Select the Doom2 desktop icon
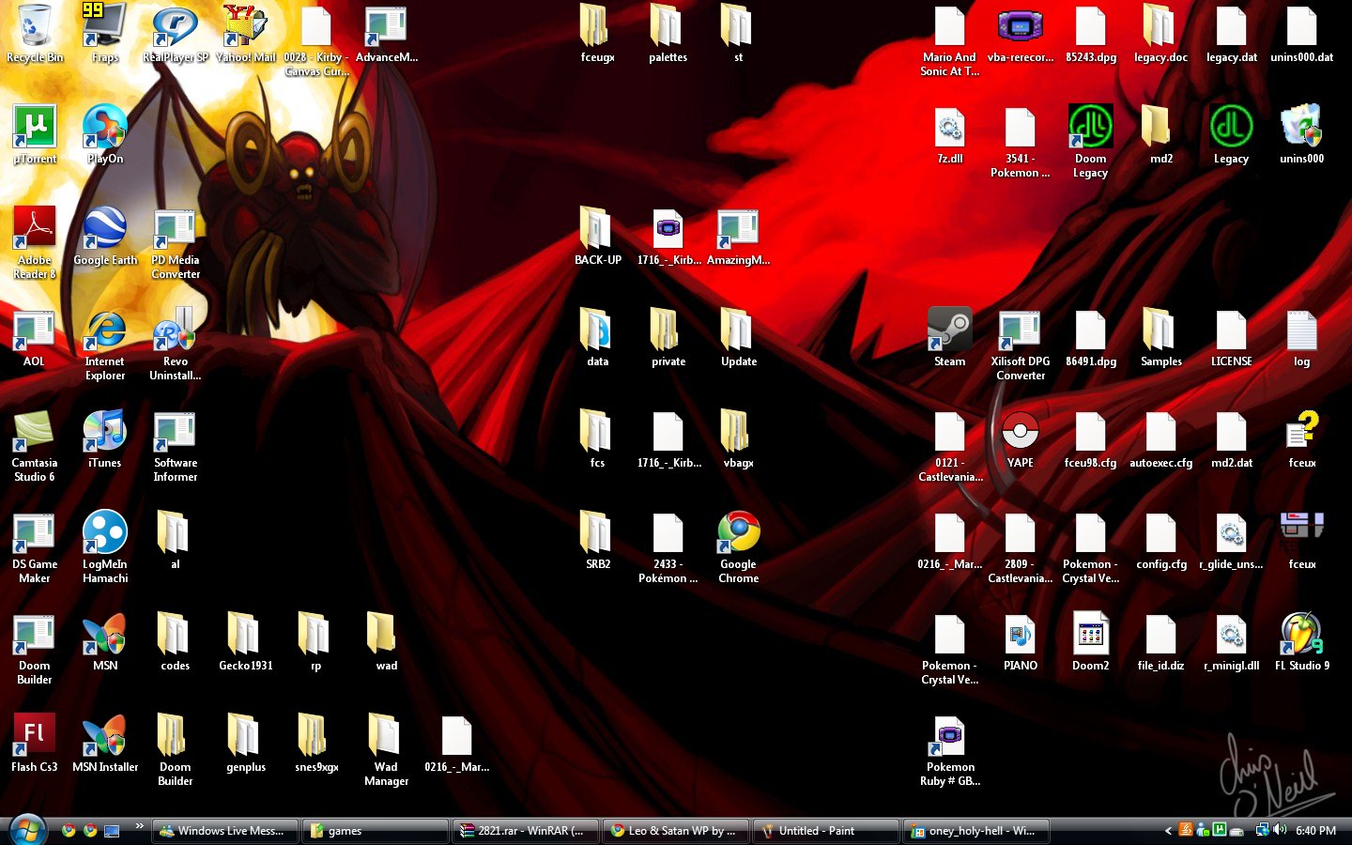The height and width of the screenshot is (845, 1352). (1091, 642)
